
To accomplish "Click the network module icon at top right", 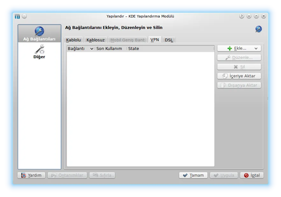I will (x=258, y=29).
